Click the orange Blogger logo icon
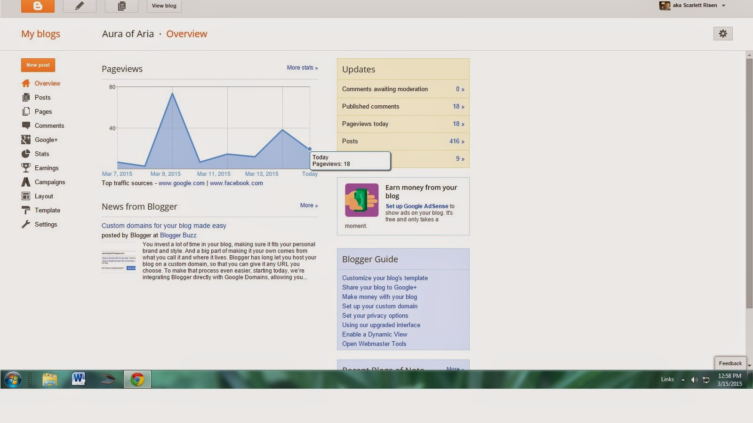753x423 pixels. 38,6
